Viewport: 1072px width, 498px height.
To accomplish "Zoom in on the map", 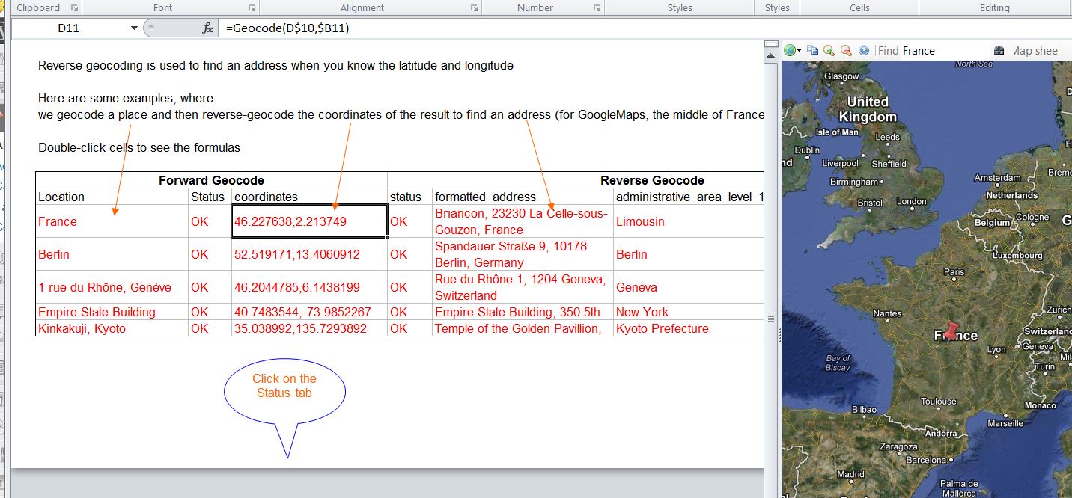I will [x=829, y=51].
